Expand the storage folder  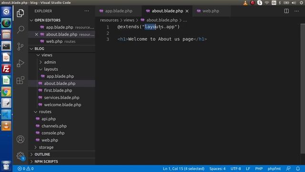tap(62, 147)
